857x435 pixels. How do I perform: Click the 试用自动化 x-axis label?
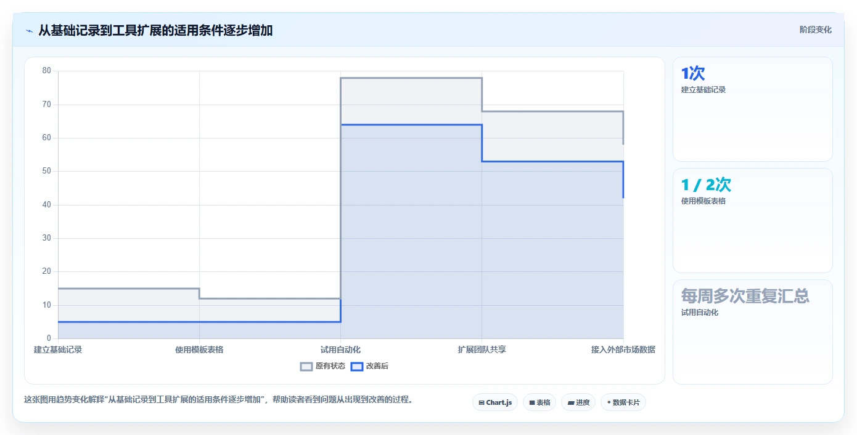coord(340,349)
